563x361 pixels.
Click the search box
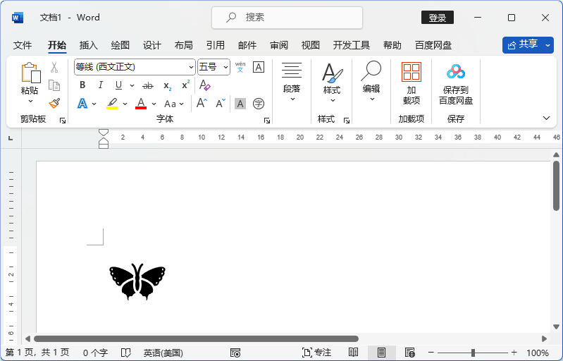tap(287, 17)
